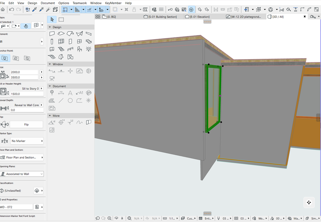Open the Unclassified classification picker button
This screenshot has height=222, width=321.
39,191
